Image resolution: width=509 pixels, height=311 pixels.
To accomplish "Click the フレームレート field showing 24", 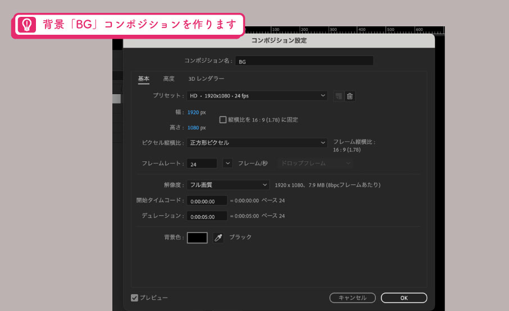I will pyautogui.click(x=202, y=164).
